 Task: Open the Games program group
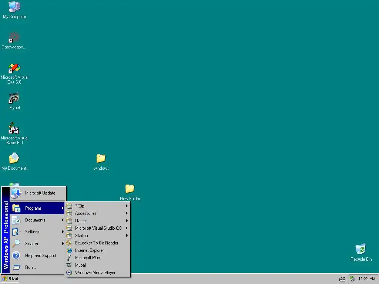pos(98,221)
